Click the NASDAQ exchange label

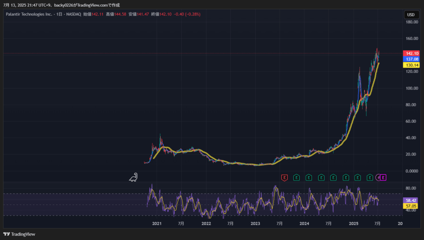click(74, 14)
